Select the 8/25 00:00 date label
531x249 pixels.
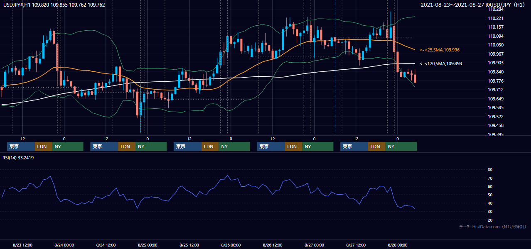[x=147, y=245]
